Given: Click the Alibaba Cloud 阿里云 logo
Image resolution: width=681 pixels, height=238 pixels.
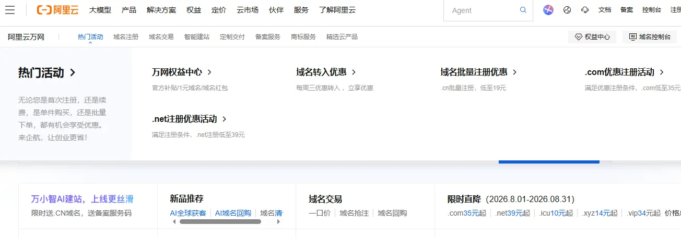Looking at the screenshot, I should pyautogui.click(x=58, y=10).
